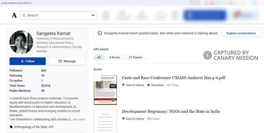The image size is (264, 133).
Task: Open the 38 Public Mentions link
Action: [x=43, y=91]
